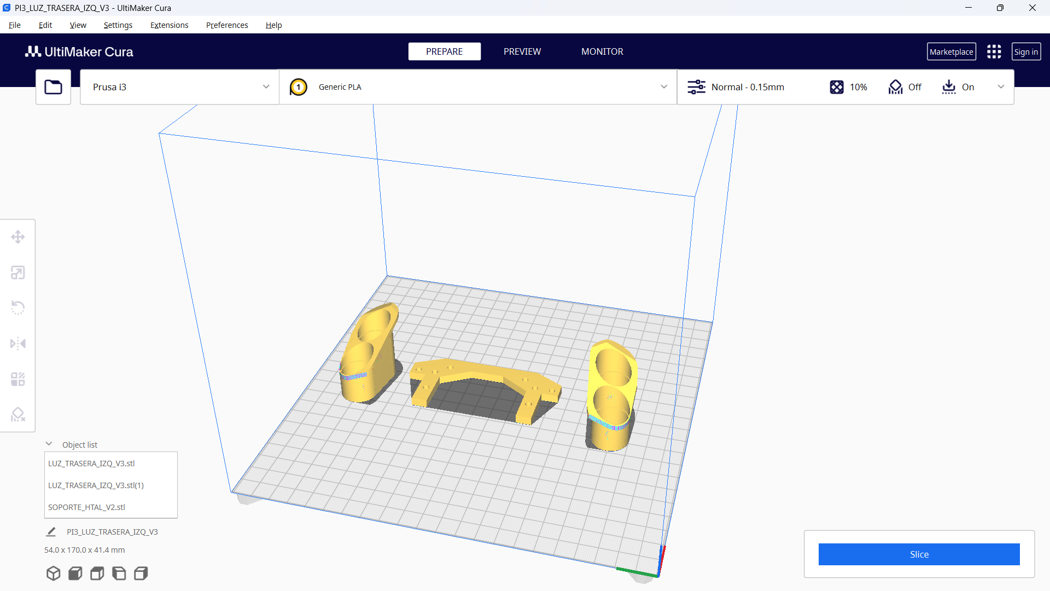Click the Sign in button
This screenshot has height=591, width=1050.
1026,51
